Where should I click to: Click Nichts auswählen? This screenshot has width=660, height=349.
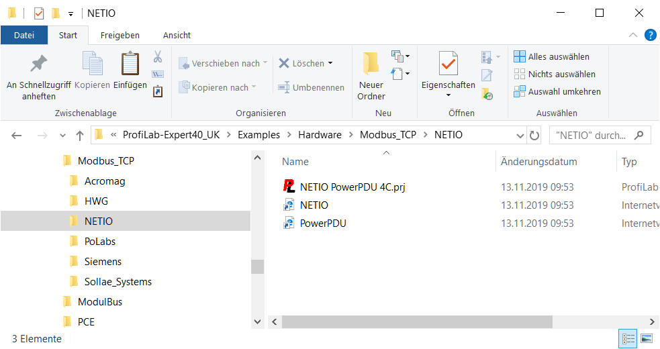555,74
